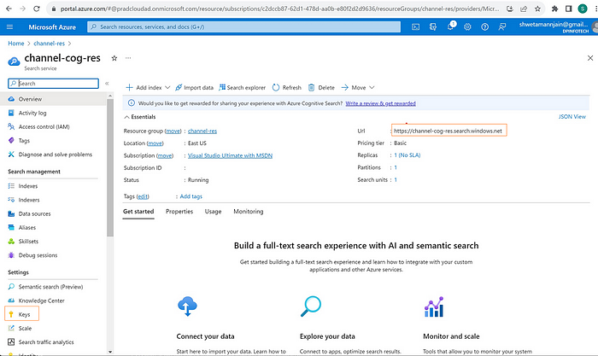Expand the Move dropdown chevron
The height and width of the screenshot is (356, 598).
tap(372, 88)
